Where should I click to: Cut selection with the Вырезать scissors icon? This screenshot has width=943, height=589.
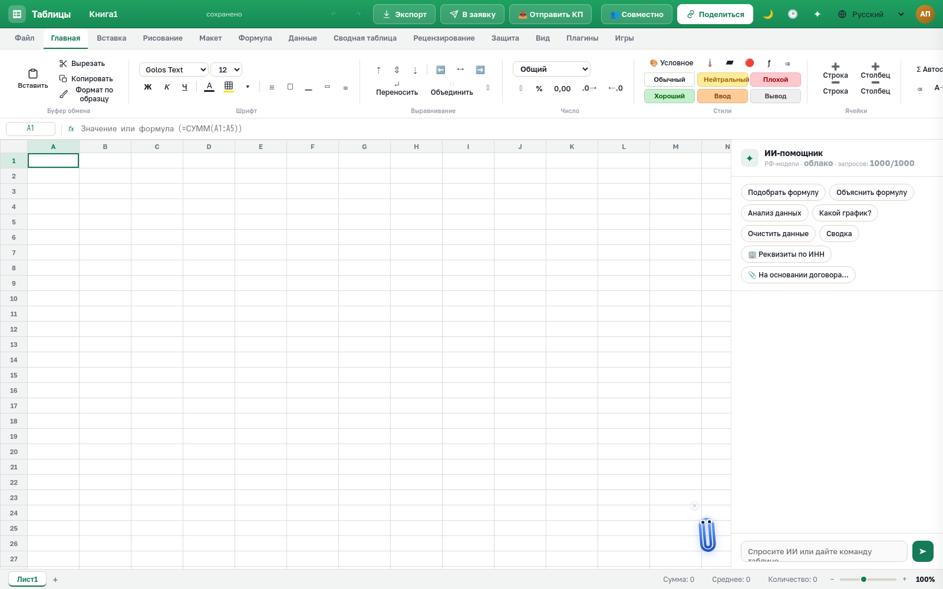pos(63,64)
